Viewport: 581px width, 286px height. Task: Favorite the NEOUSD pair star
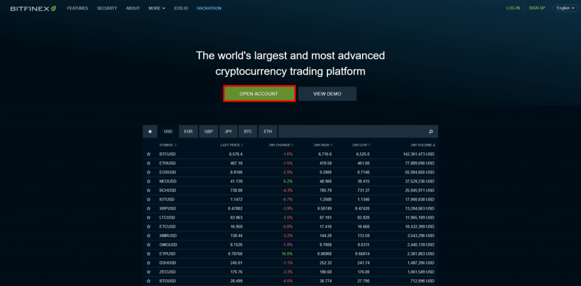coord(149,181)
